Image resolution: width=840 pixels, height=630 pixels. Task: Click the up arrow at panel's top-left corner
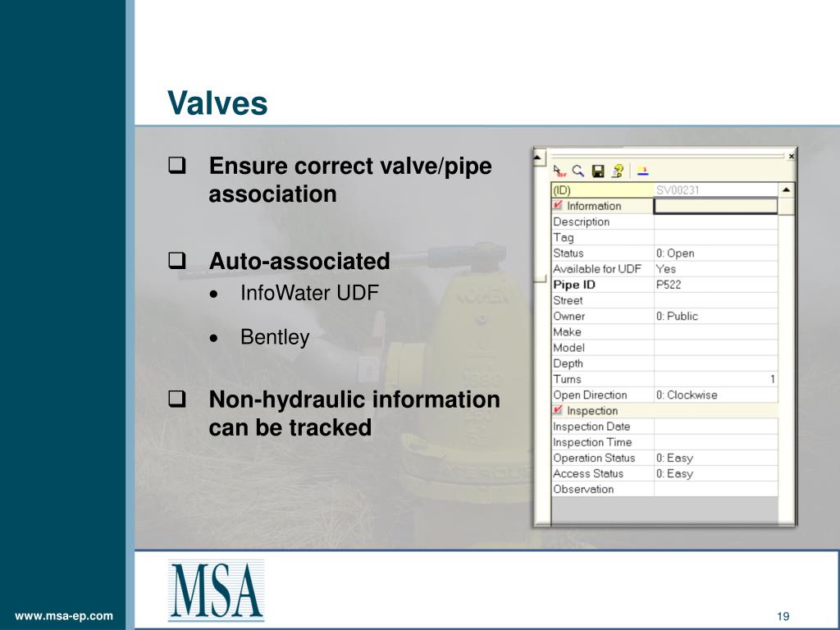coord(538,157)
